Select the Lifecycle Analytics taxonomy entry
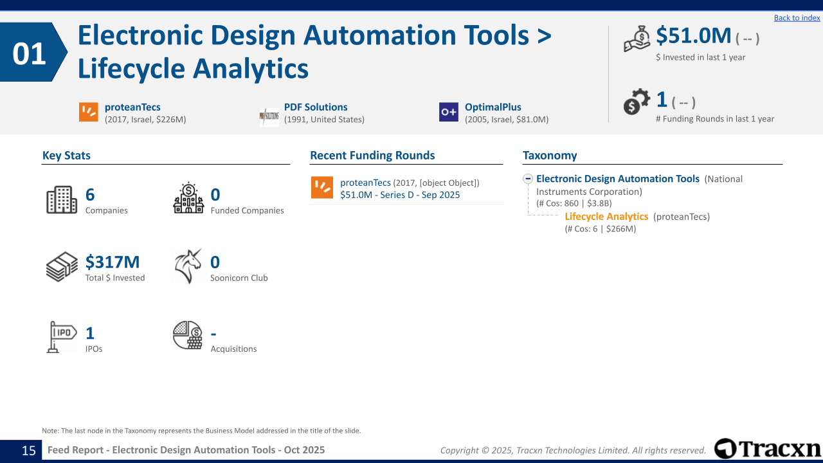This screenshot has width=823, height=463. point(606,217)
